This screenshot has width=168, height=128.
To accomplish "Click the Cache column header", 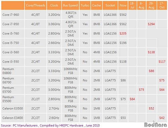I will (x=96, y=5).
